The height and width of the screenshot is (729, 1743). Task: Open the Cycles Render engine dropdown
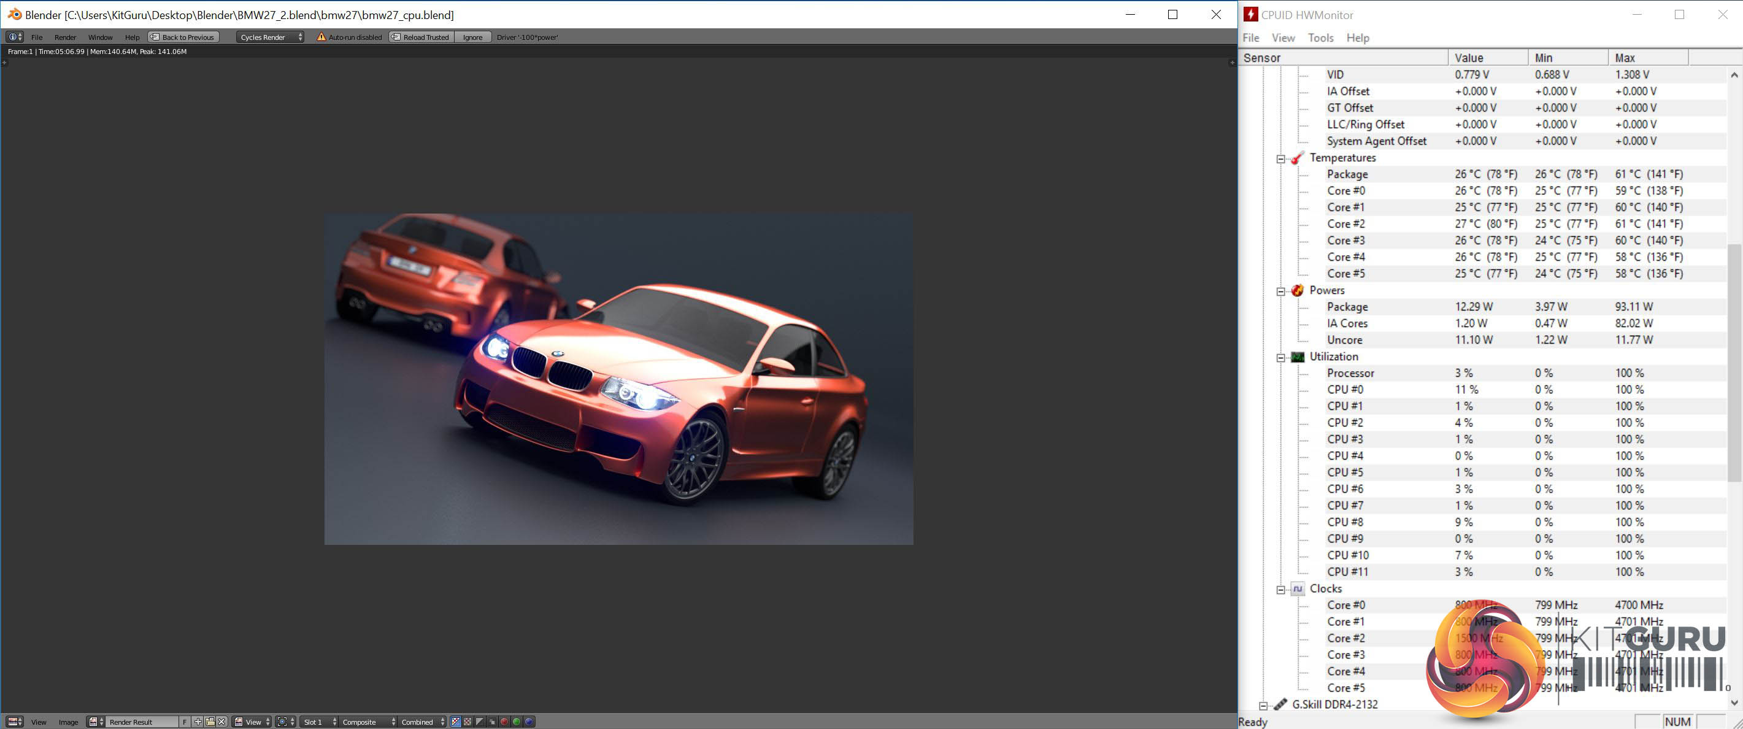(x=270, y=37)
